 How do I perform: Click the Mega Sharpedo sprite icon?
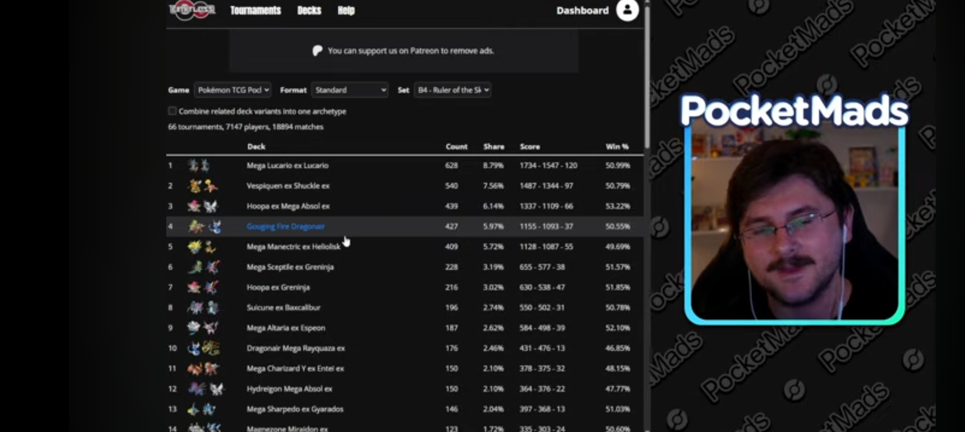point(193,409)
